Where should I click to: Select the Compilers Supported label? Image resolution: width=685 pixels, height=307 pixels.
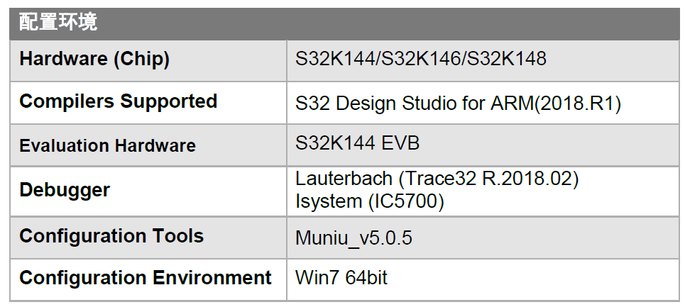118,102
